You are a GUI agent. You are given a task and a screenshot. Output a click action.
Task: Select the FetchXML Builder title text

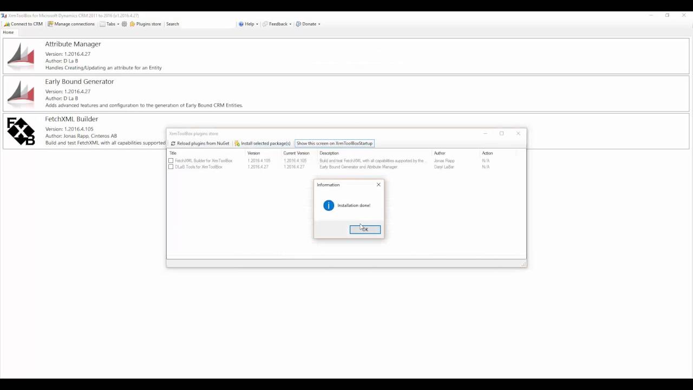[71, 119]
